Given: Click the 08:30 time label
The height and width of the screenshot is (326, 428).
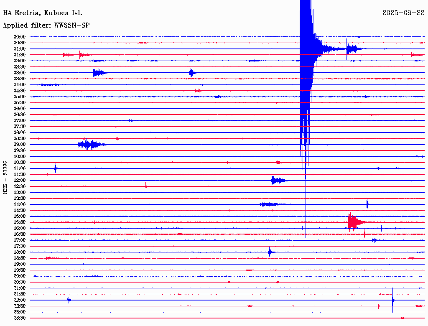Looking at the screenshot, I should tap(20, 138).
